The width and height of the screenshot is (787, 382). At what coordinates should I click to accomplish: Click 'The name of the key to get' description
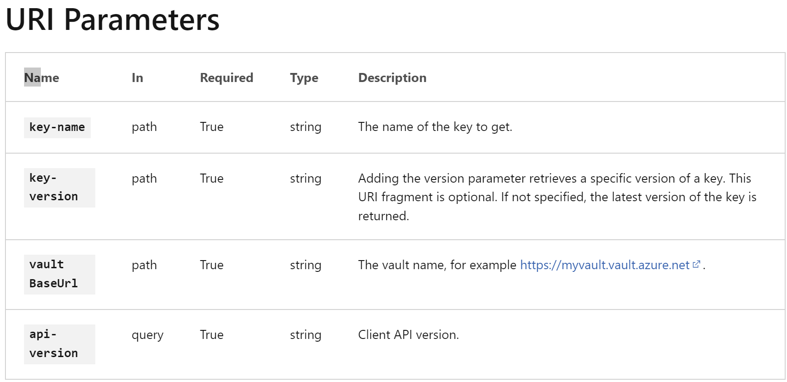(x=435, y=127)
